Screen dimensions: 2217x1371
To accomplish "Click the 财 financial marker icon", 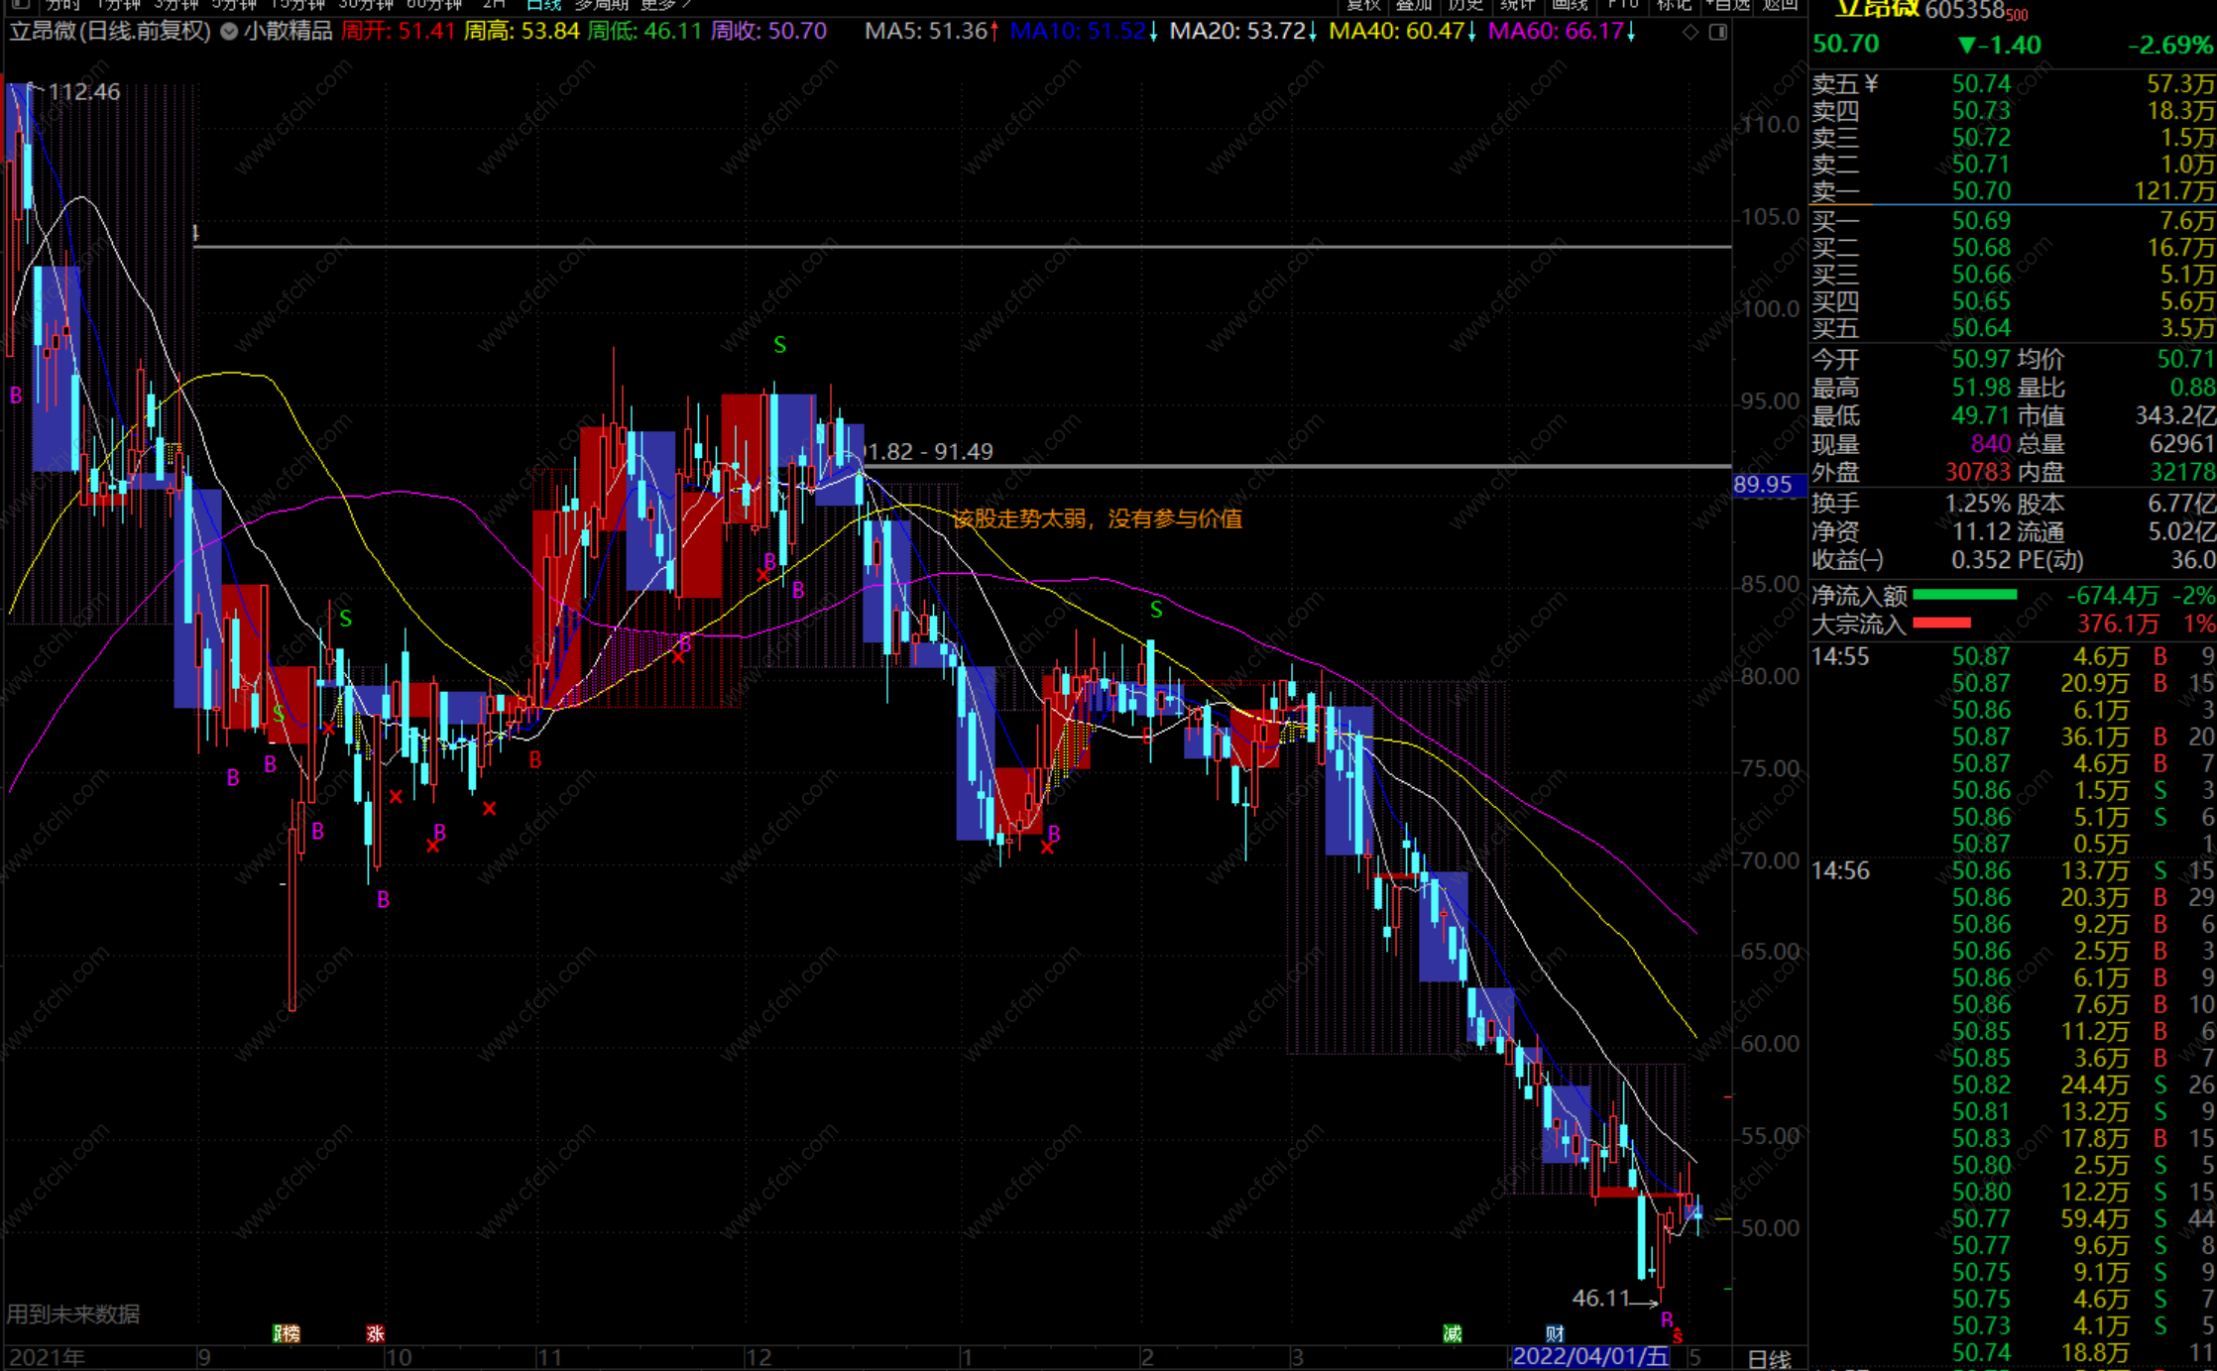I will (x=1555, y=1334).
